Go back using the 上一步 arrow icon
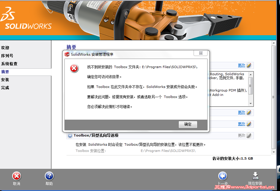Screen dimensions: 280x191 click(x=223, y=176)
